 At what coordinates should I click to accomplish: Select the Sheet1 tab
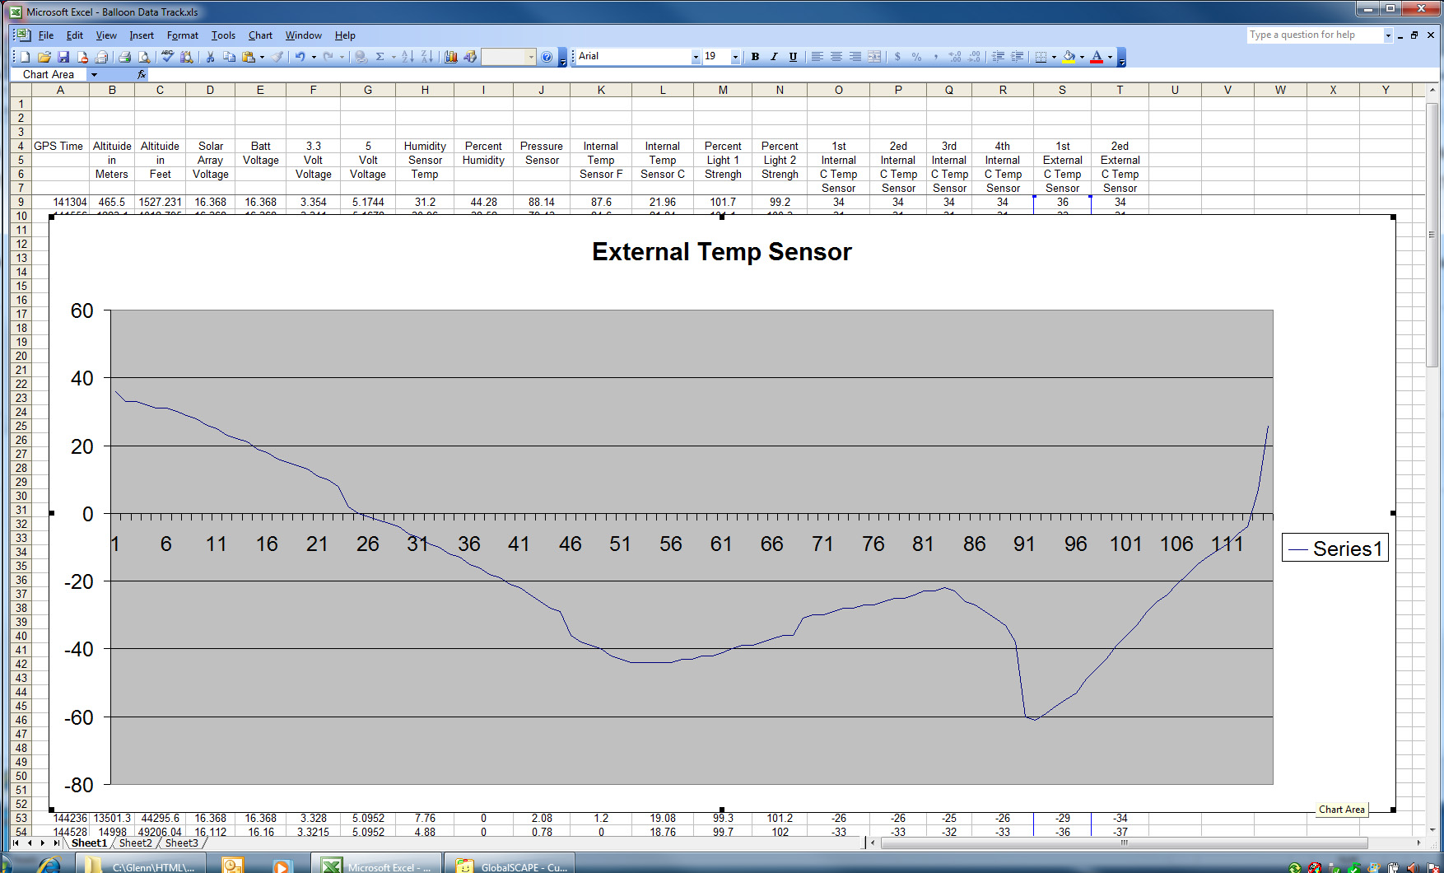89,843
